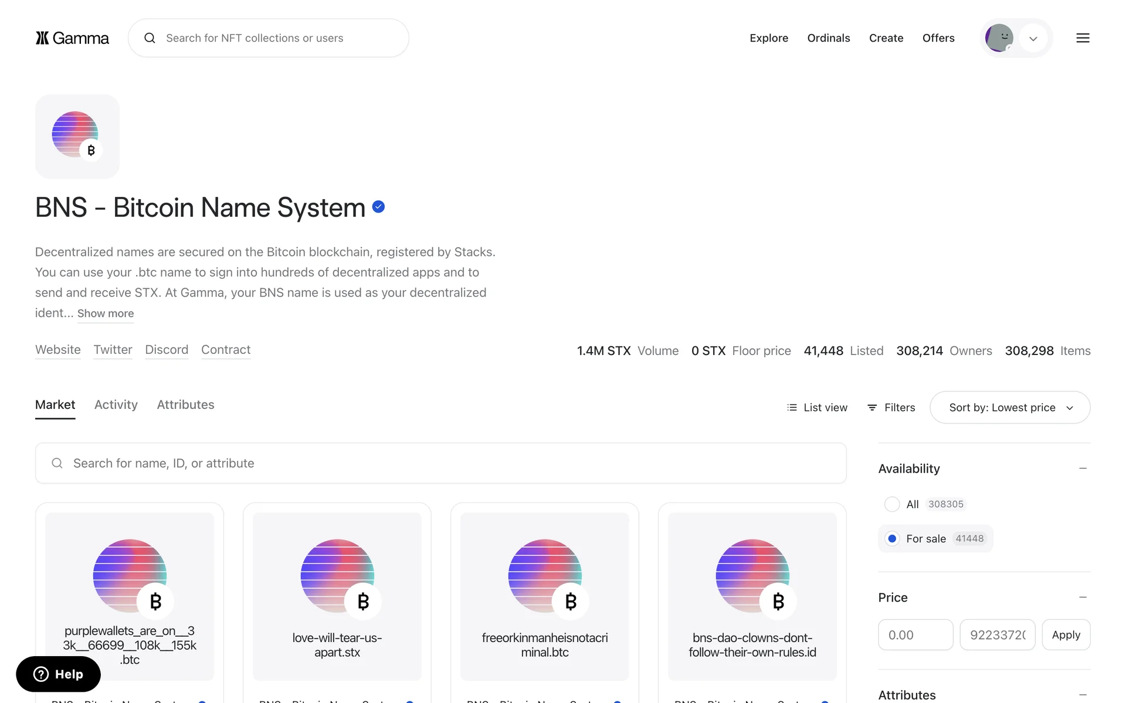Collapse the Availability section
This screenshot has width=1126, height=703.
(1083, 468)
